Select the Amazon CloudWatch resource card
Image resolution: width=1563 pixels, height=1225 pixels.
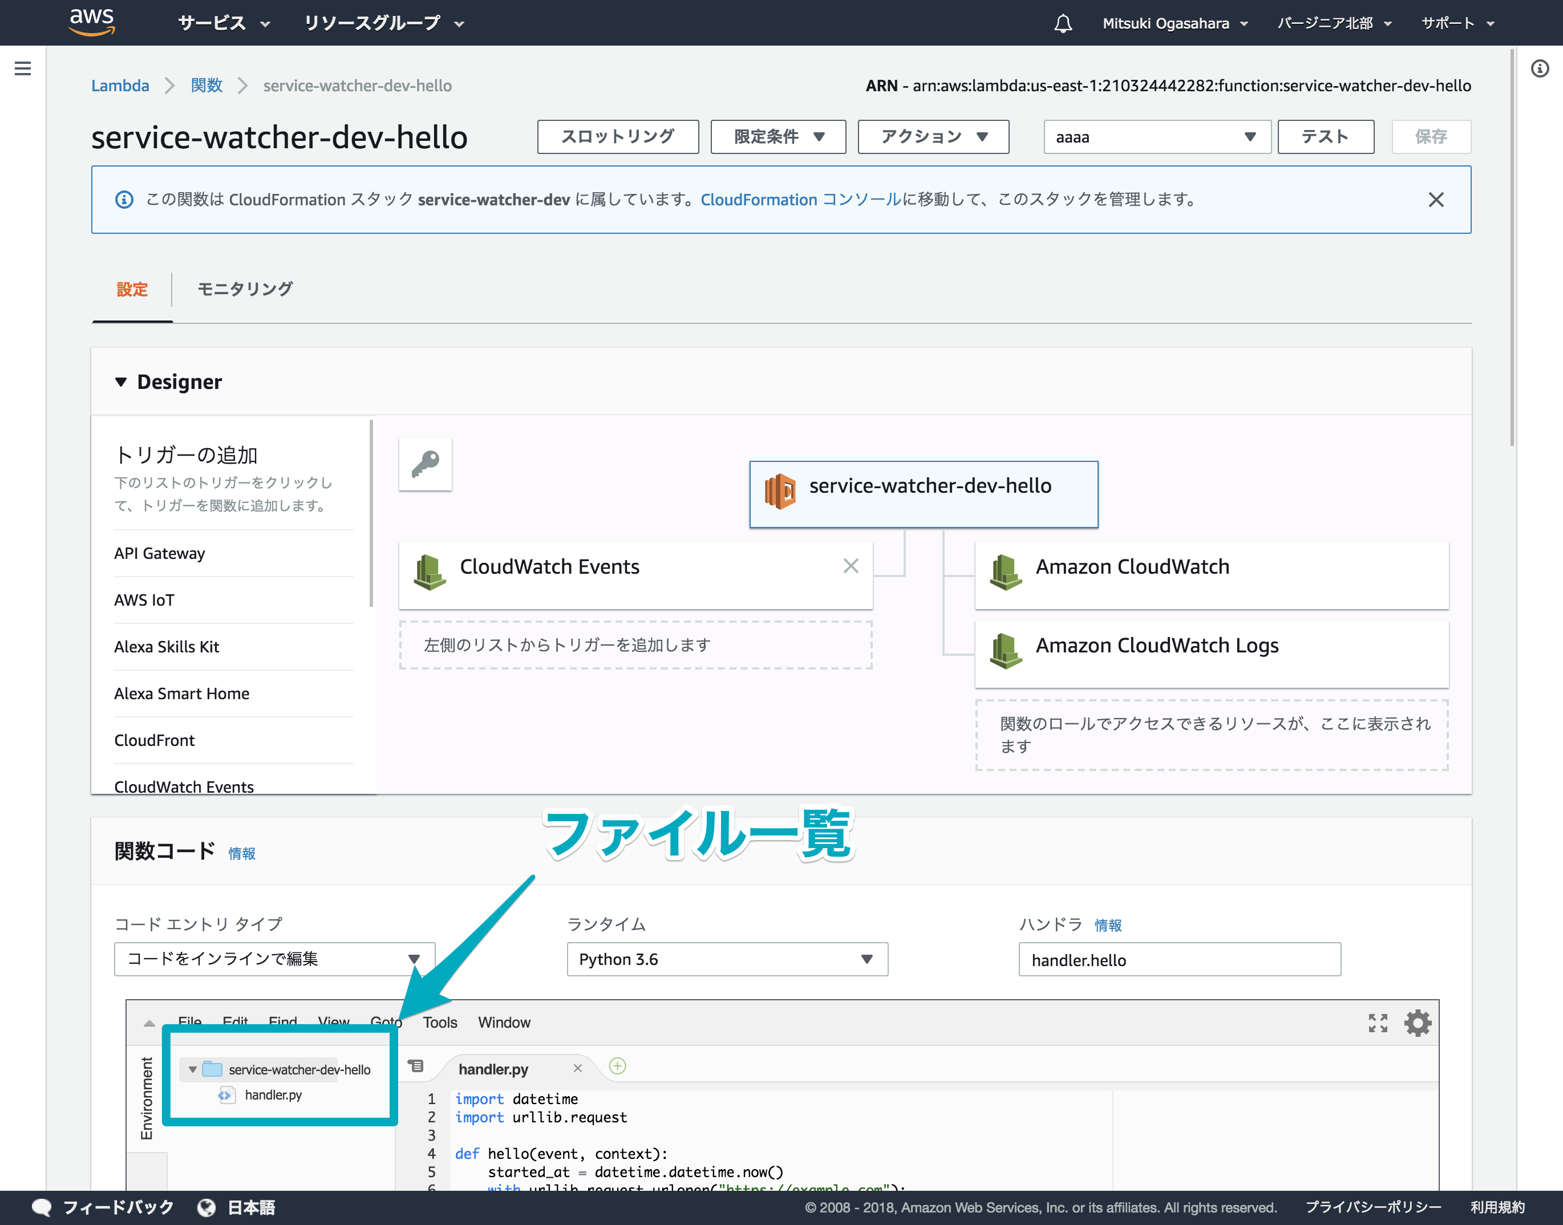pos(1212,575)
